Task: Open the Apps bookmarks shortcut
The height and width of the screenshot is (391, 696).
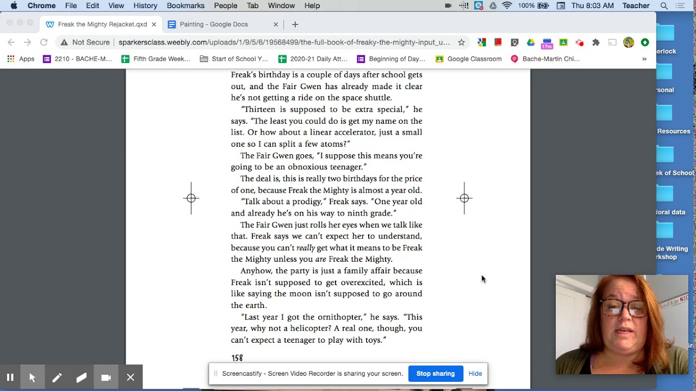Action: tap(21, 59)
